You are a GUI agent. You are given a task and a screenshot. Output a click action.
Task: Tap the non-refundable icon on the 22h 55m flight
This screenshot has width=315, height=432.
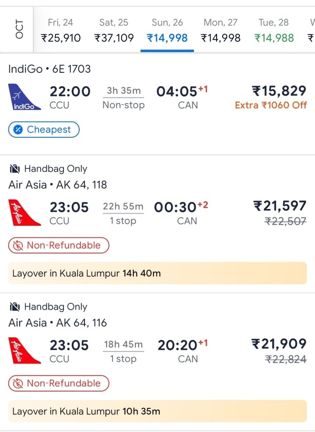coord(18,246)
